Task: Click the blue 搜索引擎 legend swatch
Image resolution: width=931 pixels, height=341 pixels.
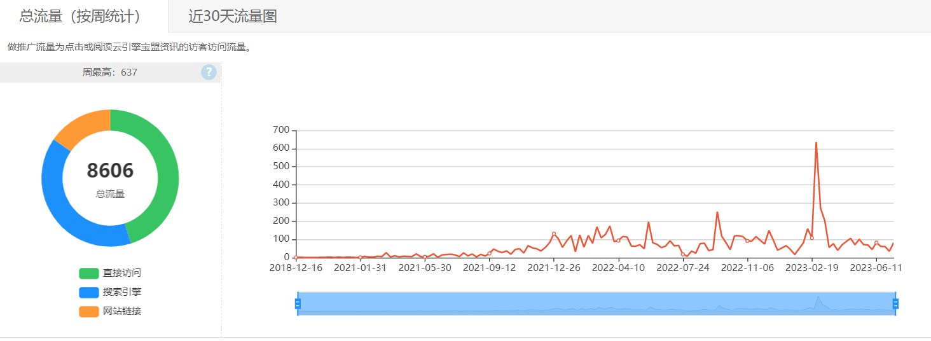Action: click(89, 293)
